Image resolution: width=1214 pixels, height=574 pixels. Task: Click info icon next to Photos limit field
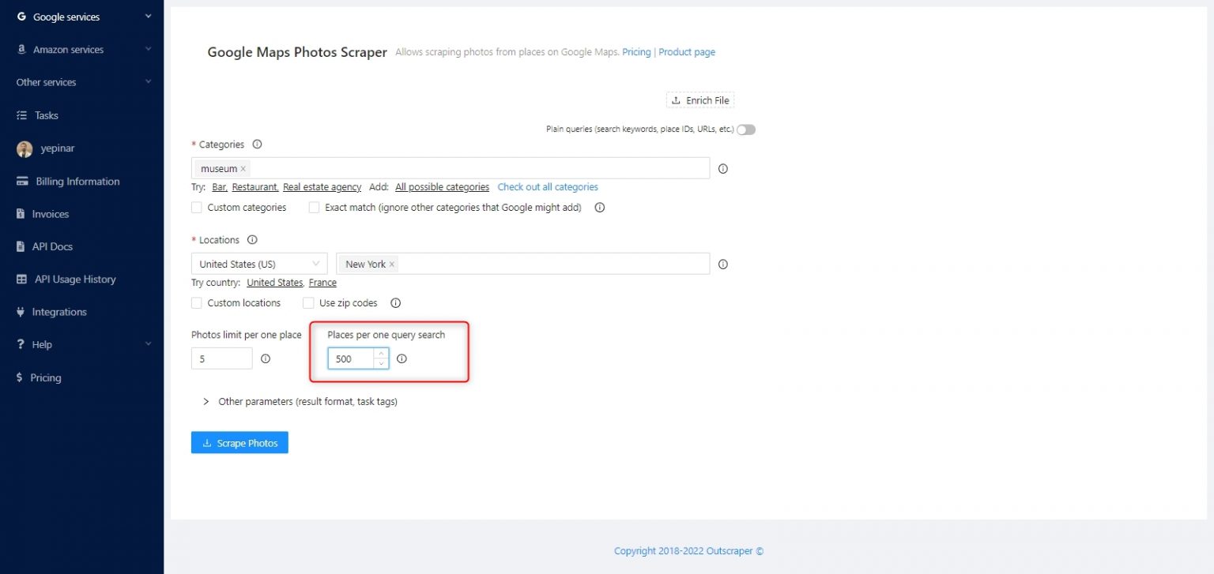266,358
